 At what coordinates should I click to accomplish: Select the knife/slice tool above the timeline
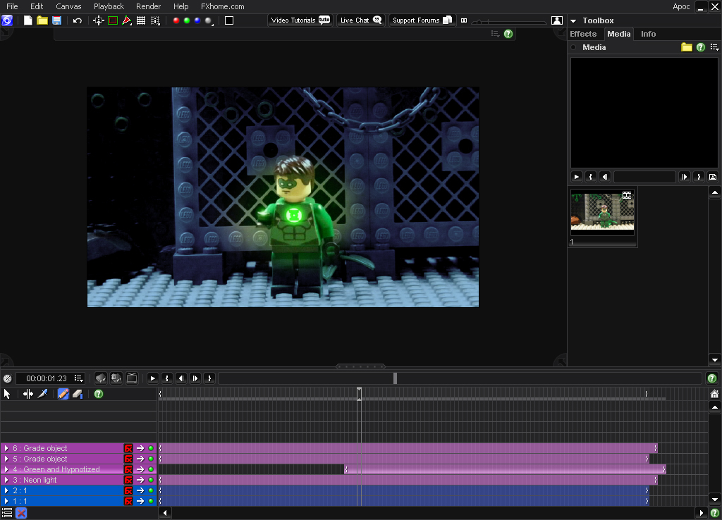(42, 394)
